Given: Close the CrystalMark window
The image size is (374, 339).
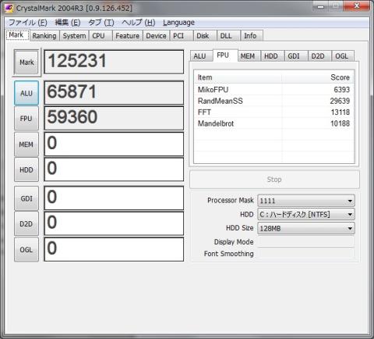Looking at the screenshot, I should pyautogui.click(x=357, y=5).
